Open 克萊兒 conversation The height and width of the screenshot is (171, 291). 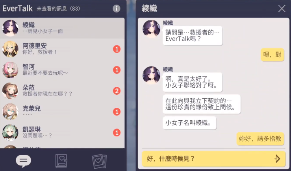pyautogui.click(x=62, y=112)
